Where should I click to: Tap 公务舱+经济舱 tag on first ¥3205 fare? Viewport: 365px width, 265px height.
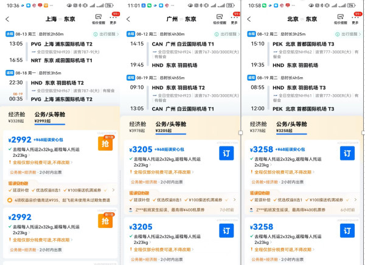(144, 182)
